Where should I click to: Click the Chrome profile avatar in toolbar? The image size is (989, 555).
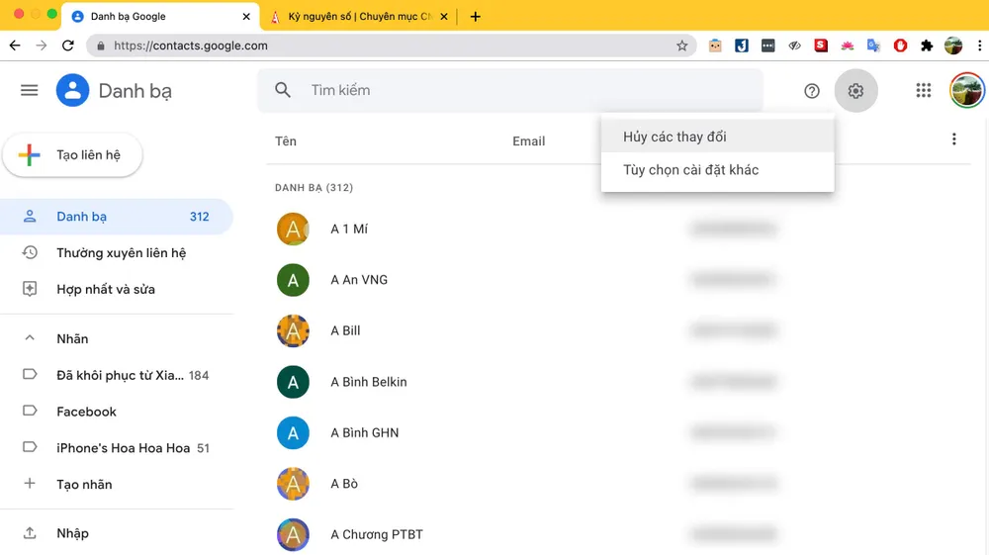tap(953, 46)
